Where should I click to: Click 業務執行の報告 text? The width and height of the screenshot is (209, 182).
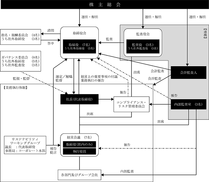pyautogui.click(x=93, y=80)
